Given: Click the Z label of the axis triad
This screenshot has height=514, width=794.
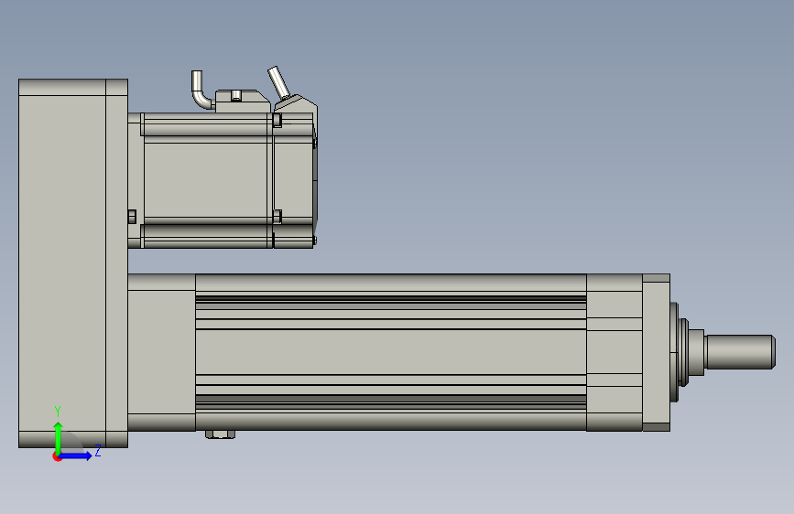Looking at the screenshot, I should click(98, 450).
